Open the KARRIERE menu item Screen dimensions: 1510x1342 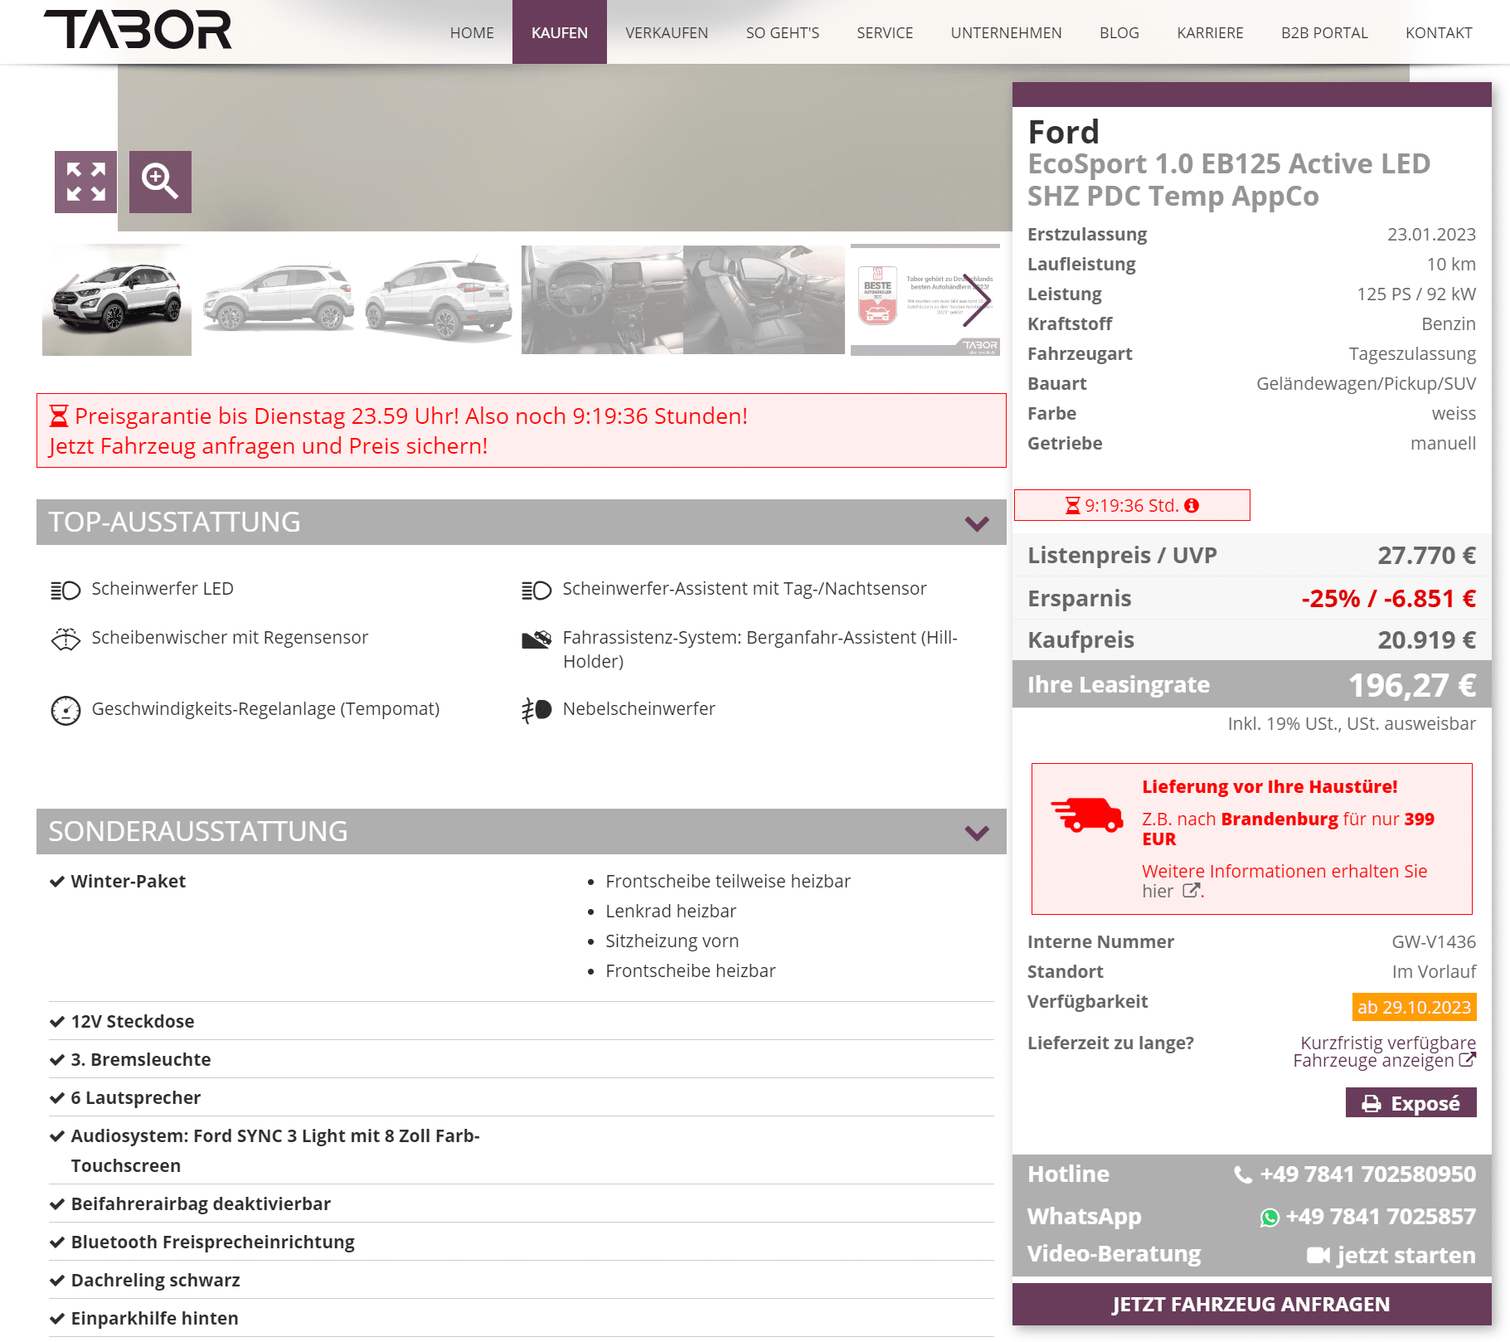pos(1210,32)
